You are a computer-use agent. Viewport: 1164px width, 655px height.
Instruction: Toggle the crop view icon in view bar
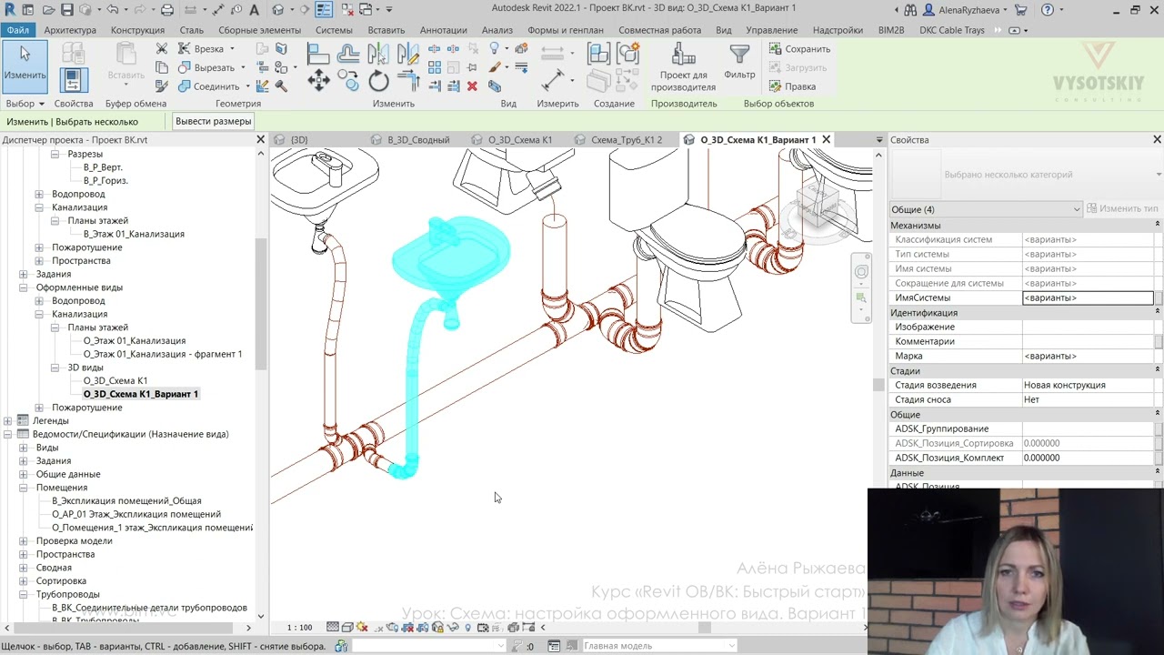click(408, 627)
